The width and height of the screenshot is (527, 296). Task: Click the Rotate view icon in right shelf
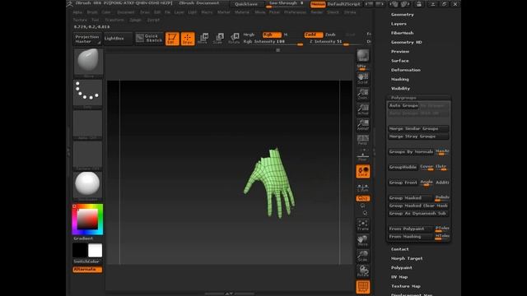362,271
